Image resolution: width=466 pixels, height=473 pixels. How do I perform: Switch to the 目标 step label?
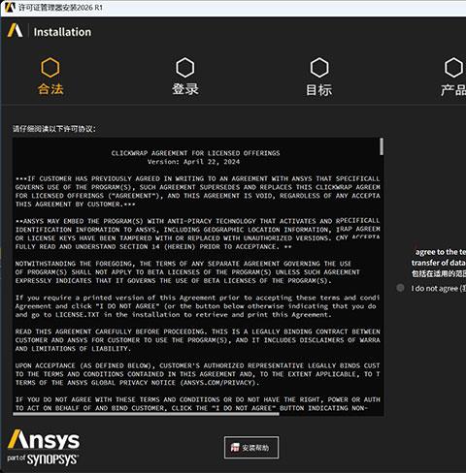[319, 90]
